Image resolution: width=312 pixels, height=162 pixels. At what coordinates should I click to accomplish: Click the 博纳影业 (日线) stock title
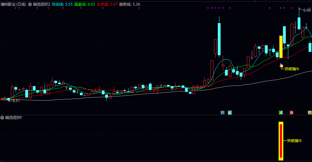tap(13, 4)
